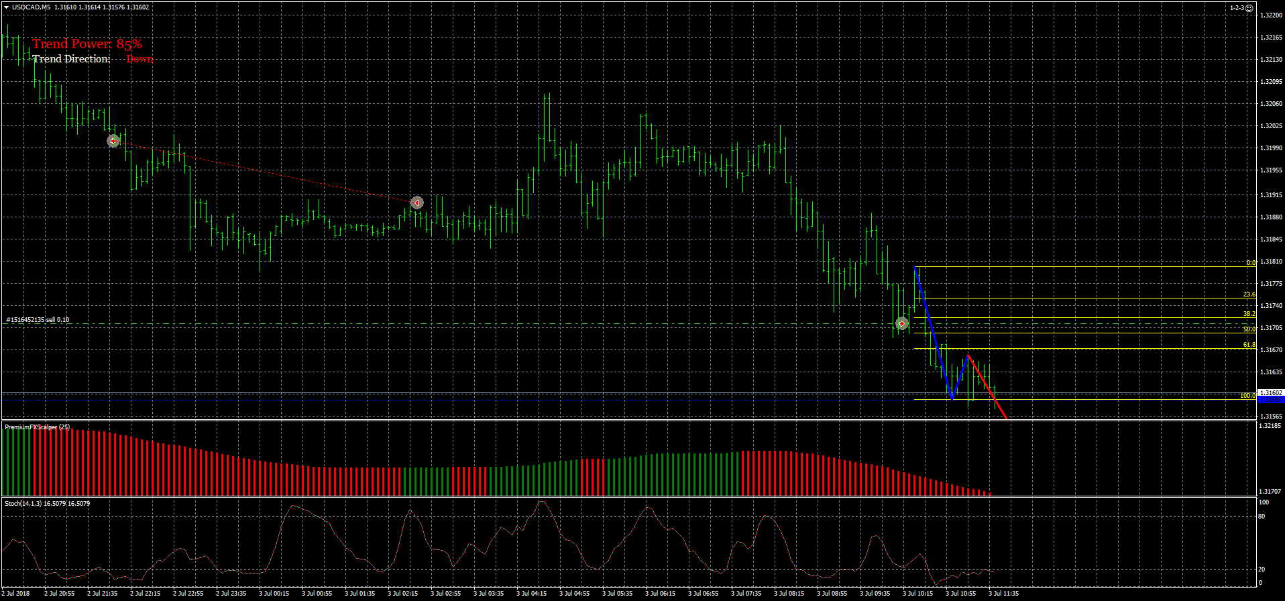The width and height of the screenshot is (1285, 601).
Task: Click the 'USDCAD,M5' chart title text
Action: (x=31, y=7)
